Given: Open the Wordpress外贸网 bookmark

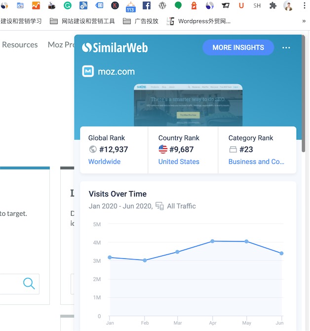Looking at the screenshot, I should click(198, 21).
